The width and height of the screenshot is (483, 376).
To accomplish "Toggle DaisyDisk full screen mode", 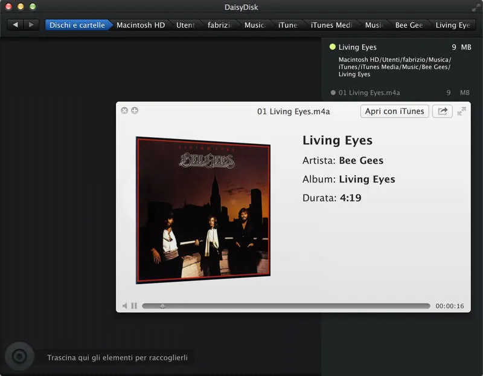I will pos(476,7).
